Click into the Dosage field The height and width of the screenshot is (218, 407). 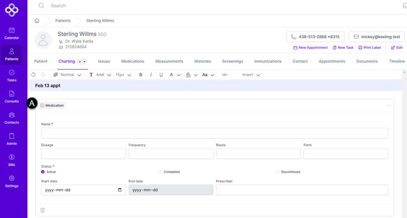[83, 154]
